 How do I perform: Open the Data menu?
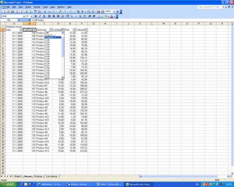(x=53, y=7)
